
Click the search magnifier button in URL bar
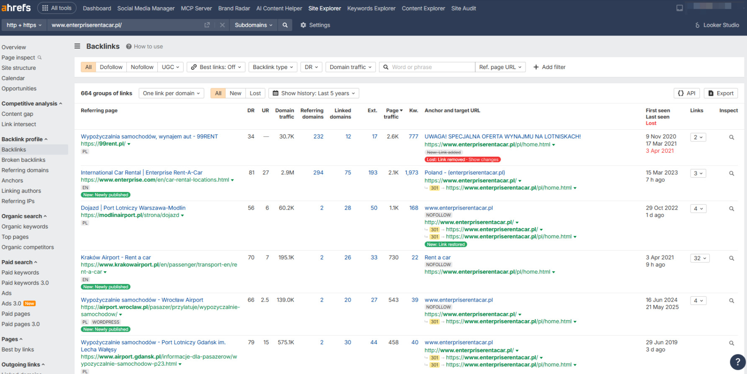tap(285, 25)
